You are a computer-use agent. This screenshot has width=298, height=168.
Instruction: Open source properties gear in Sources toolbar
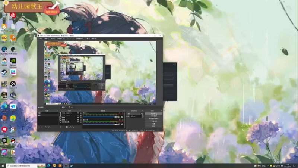pyautogui.click(x=67, y=127)
